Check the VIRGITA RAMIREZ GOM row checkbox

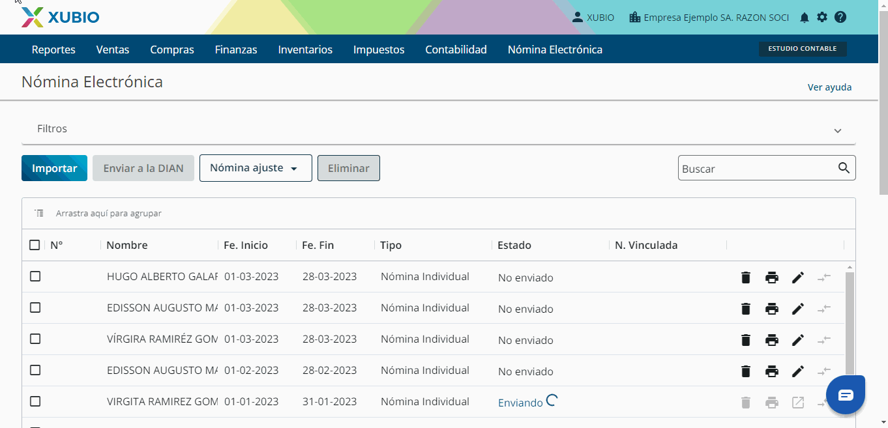(35, 401)
